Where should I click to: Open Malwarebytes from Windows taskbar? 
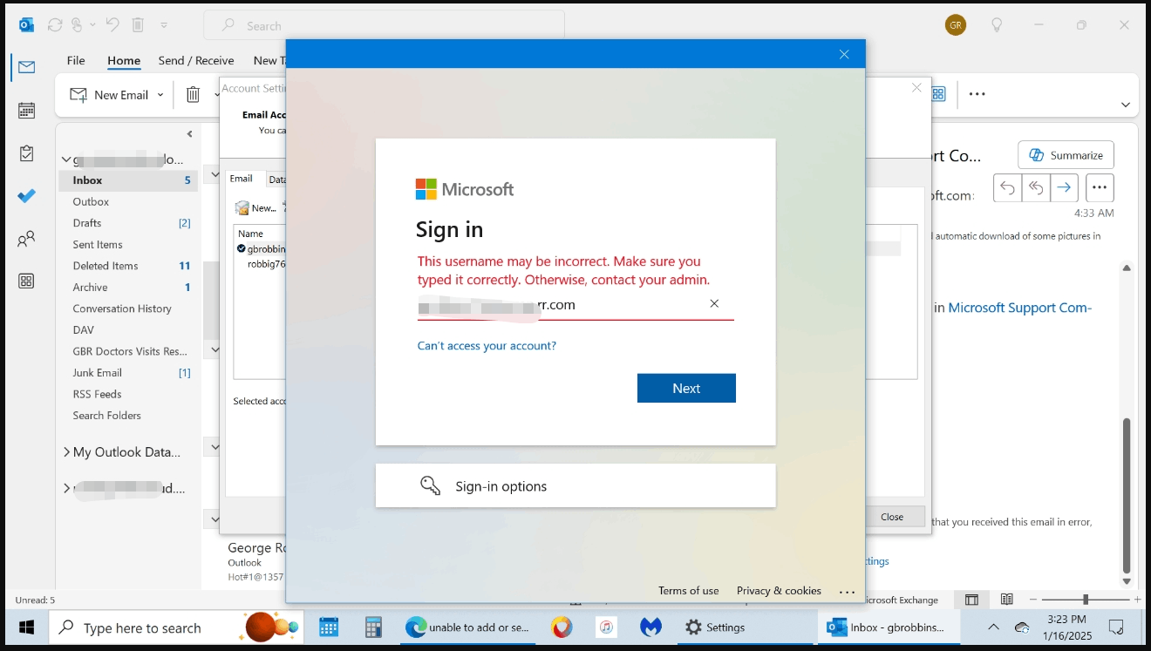coord(650,627)
